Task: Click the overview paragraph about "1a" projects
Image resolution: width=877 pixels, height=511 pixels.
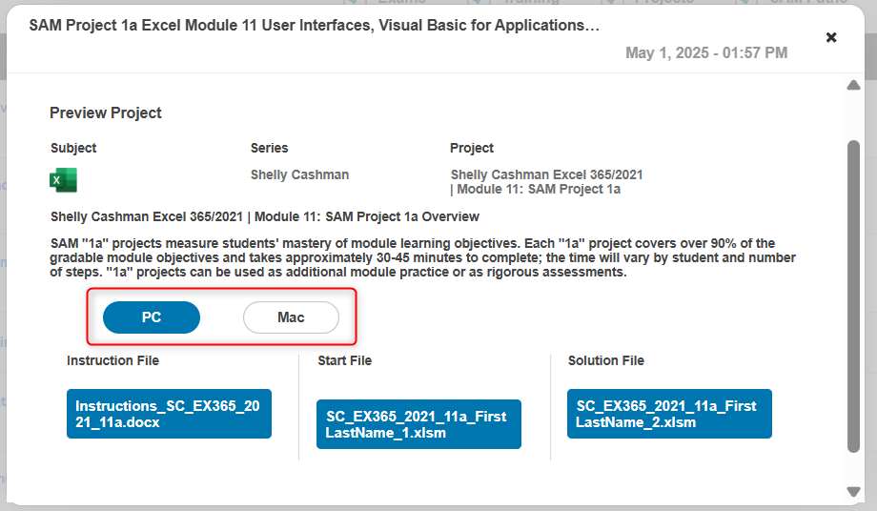Action: [422, 257]
